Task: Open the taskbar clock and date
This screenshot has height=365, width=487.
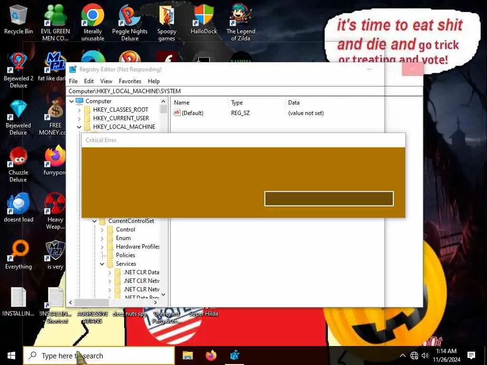Action: (446, 355)
